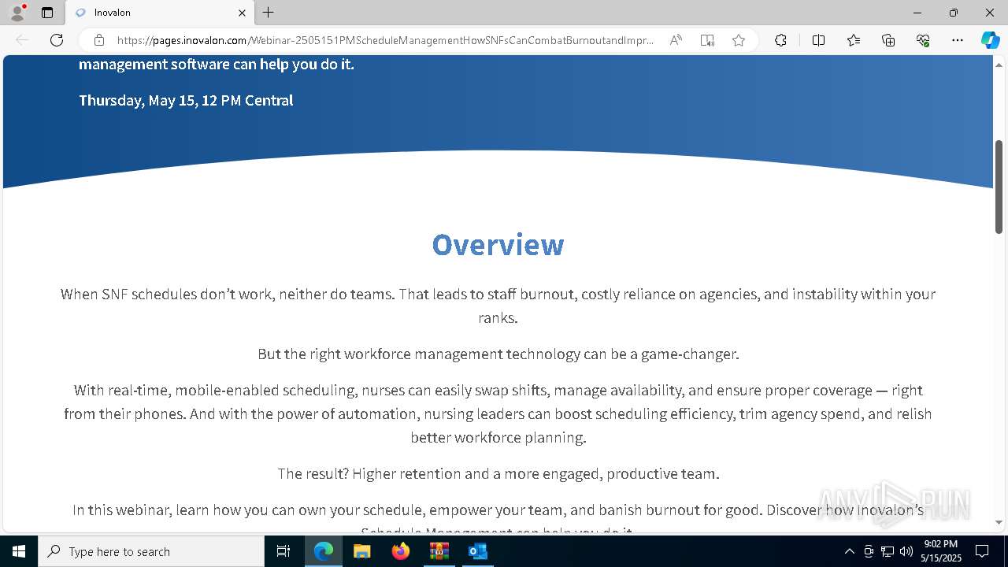The width and height of the screenshot is (1008, 567).
Task: Show hidden system tray icons
Action: [x=849, y=551]
